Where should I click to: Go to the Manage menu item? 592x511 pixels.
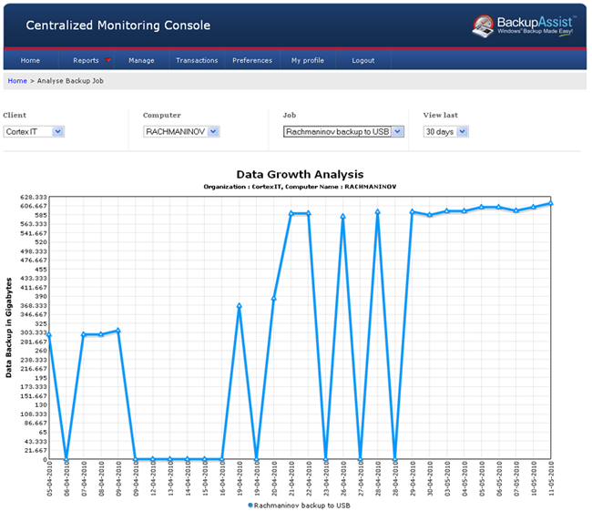(141, 60)
